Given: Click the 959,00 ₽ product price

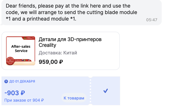Looking at the screenshot, I should point(51,62).
